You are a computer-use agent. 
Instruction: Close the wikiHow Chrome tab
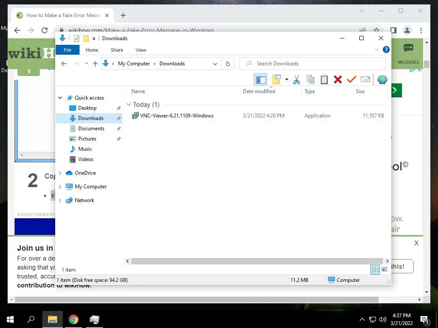(x=107, y=15)
